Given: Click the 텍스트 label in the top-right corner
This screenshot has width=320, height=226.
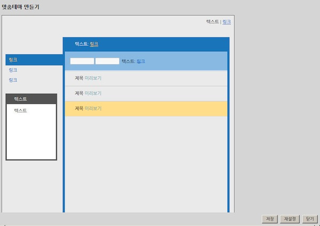Looking at the screenshot, I should pos(212,21).
